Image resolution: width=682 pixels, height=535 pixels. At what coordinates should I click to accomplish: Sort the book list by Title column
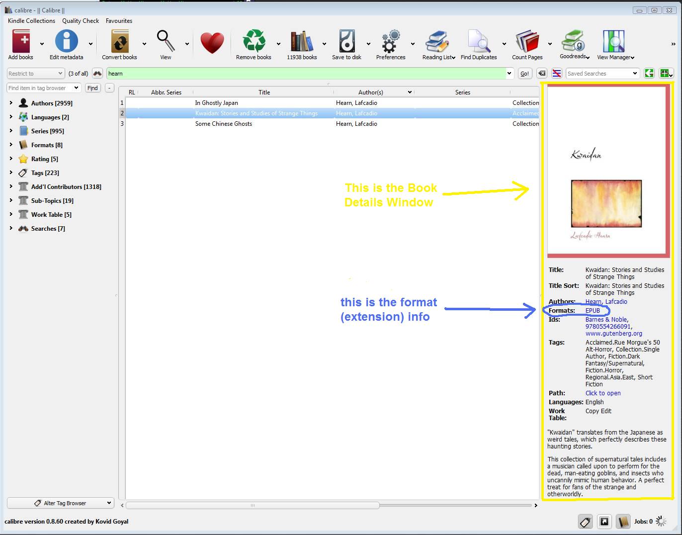264,92
